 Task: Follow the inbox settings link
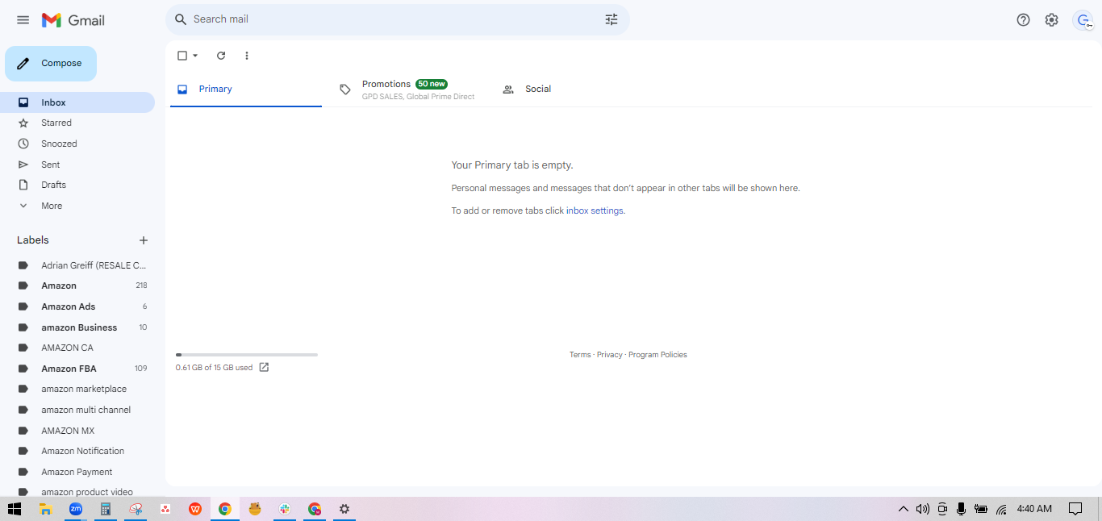[595, 210]
